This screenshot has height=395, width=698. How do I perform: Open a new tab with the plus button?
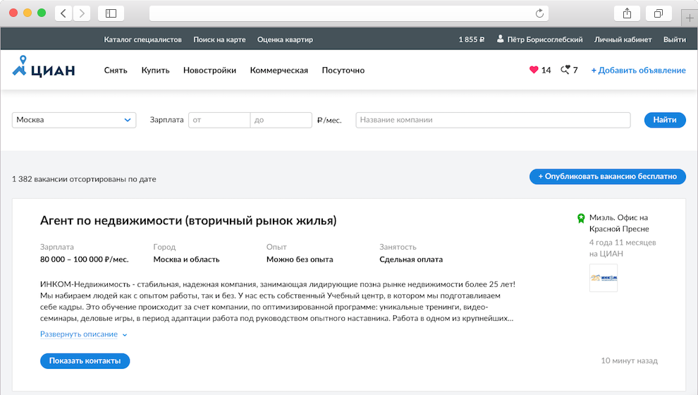690,18
